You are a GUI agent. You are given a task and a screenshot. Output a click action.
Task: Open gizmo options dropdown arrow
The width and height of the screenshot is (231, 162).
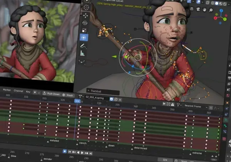pyautogui.click(x=193, y=1)
